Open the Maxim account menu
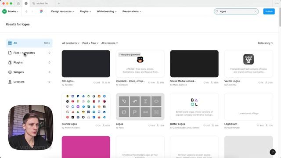Viewport: 281px width, 158px height. 10,11
